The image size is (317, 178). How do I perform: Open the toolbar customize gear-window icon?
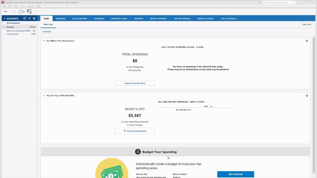coord(29,12)
